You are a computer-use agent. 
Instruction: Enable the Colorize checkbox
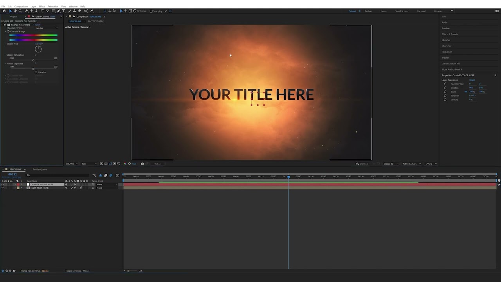click(x=36, y=72)
